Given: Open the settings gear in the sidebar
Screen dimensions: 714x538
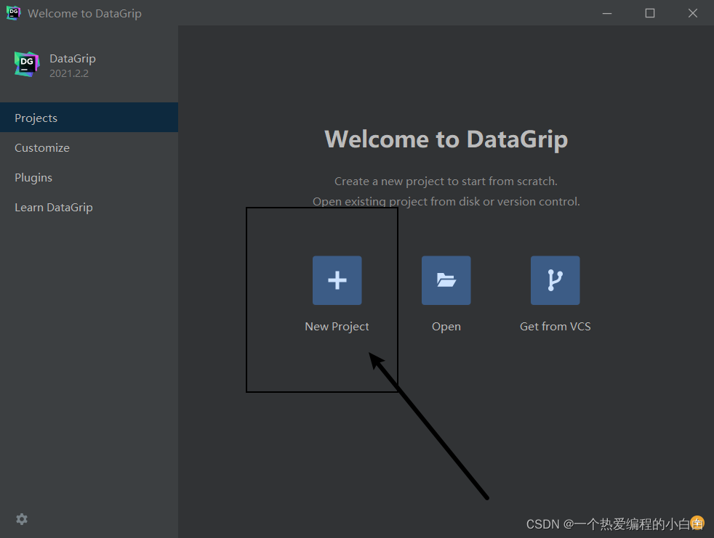Looking at the screenshot, I should tap(22, 519).
